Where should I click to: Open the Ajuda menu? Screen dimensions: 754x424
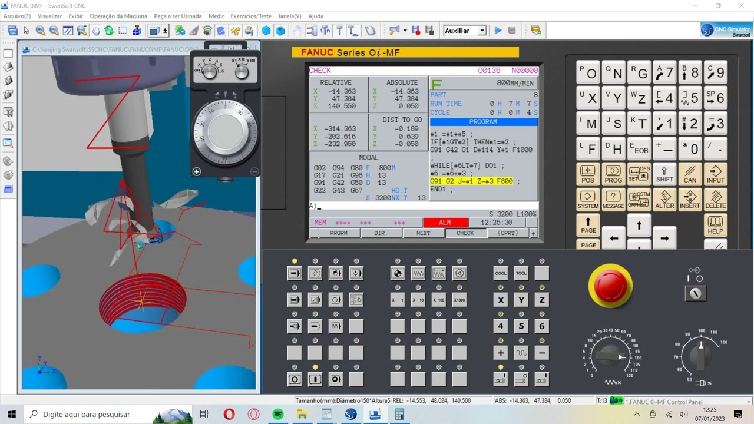click(316, 16)
